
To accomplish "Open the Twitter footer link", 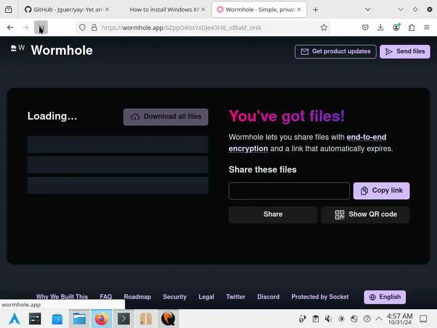I will [236, 297].
